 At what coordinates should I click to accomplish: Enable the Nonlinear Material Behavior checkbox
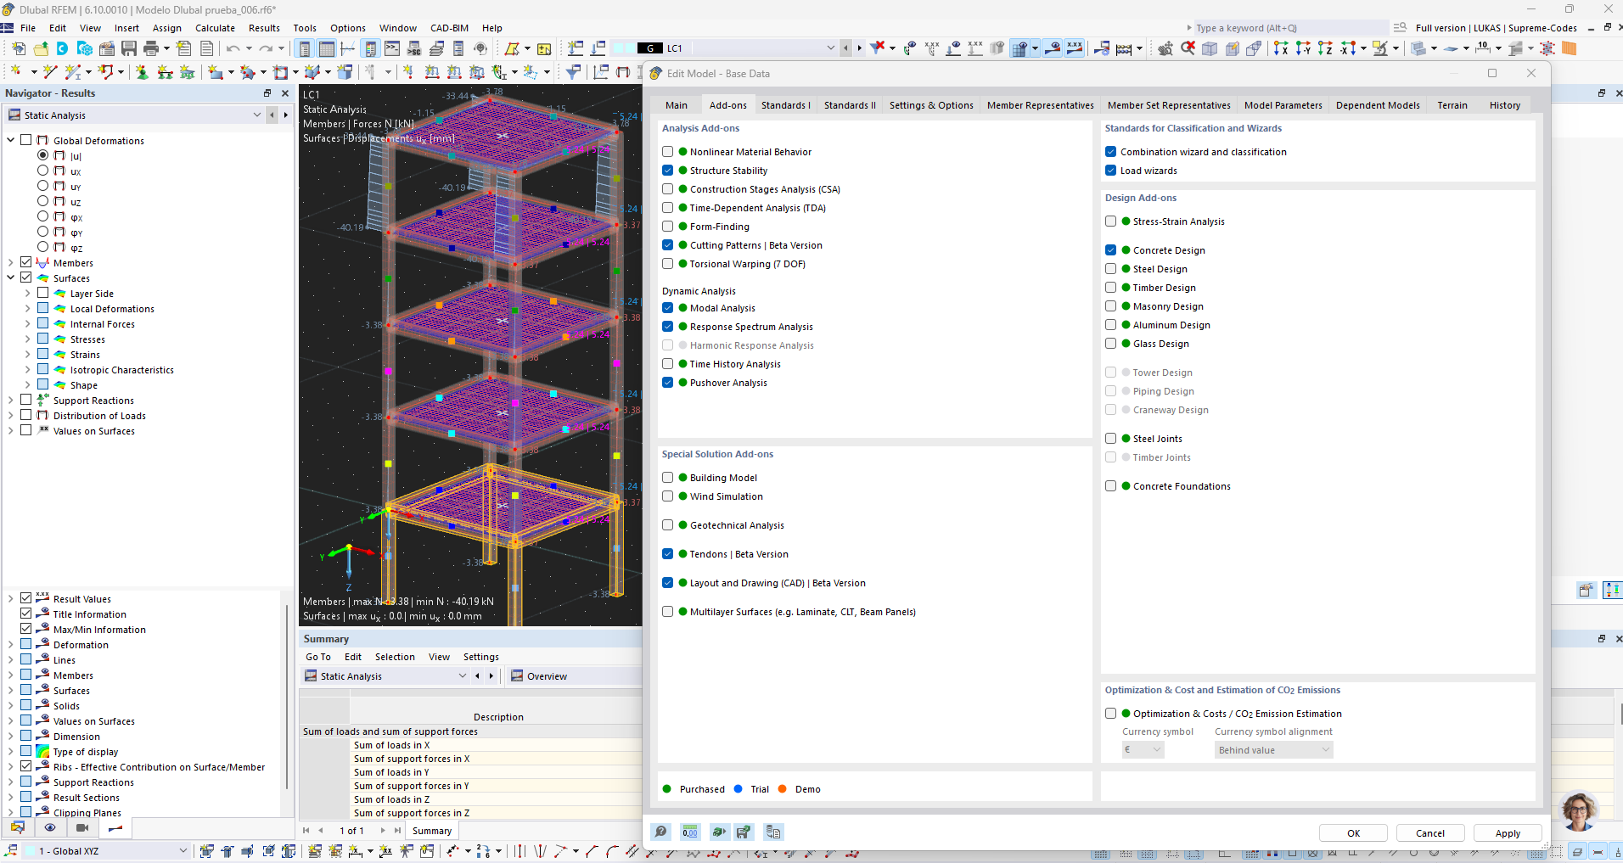coord(668,152)
